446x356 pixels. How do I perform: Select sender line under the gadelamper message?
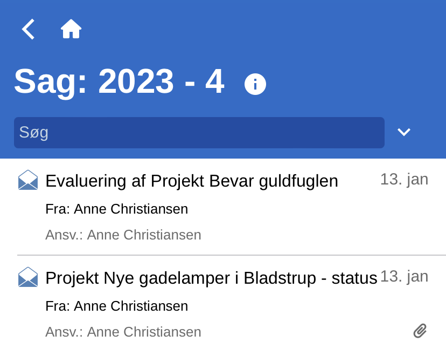(x=117, y=306)
